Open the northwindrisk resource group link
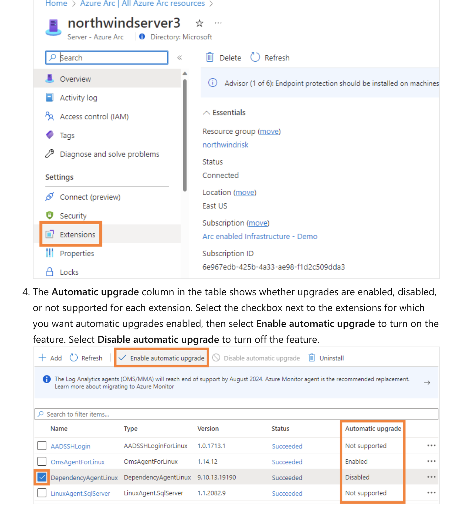The height and width of the screenshot is (517, 449). coord(225,145)
